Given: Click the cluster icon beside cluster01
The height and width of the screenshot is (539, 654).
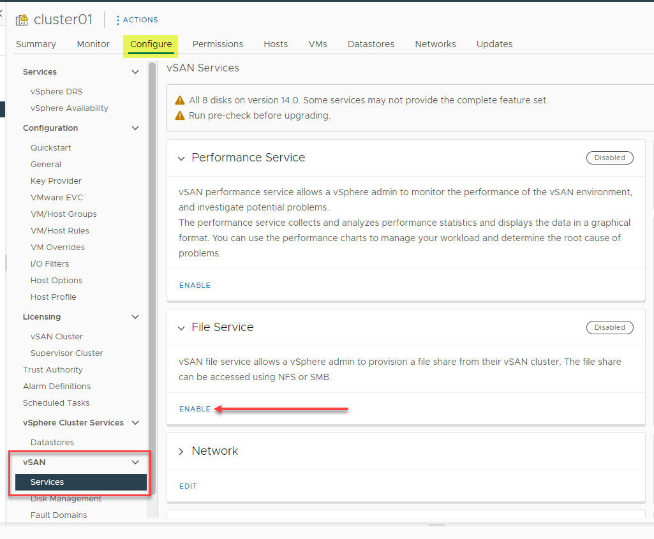Looking at the screenshot, I should tap(22, 19).
